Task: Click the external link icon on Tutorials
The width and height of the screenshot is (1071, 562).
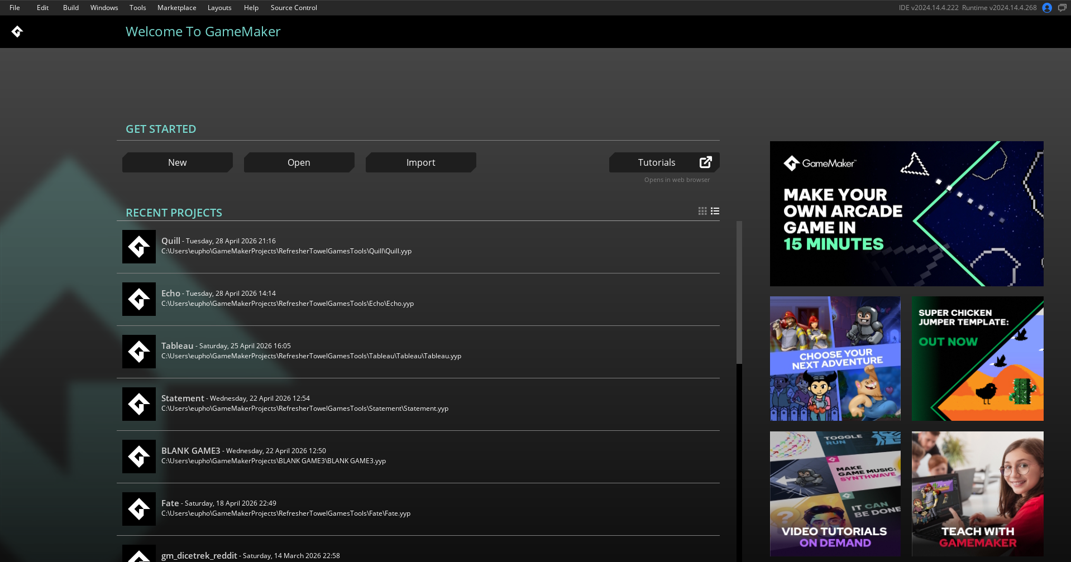Action: point(706,162)
